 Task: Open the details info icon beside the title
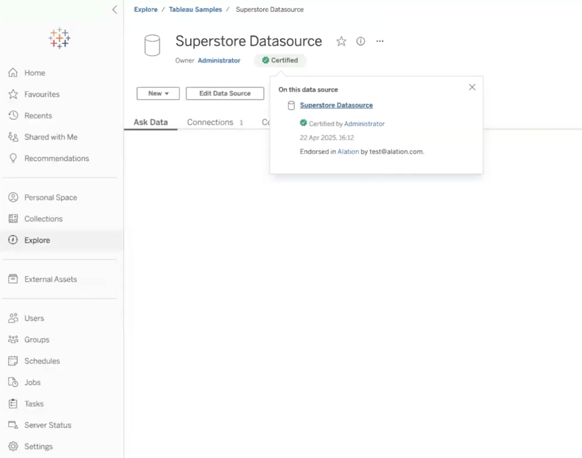coord(361,41)
